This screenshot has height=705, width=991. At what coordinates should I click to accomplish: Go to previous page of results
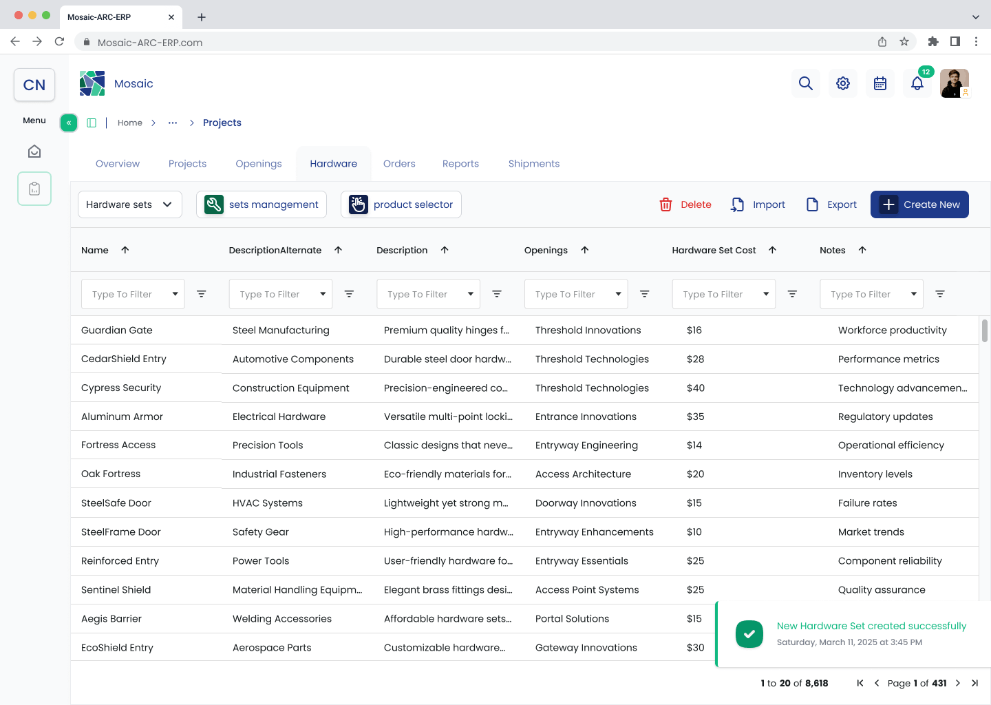click(877, 683)
